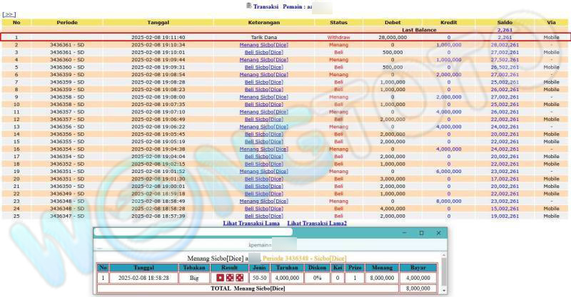Open Beli Sicbo[Dice] in row 3

coord(264,52)
